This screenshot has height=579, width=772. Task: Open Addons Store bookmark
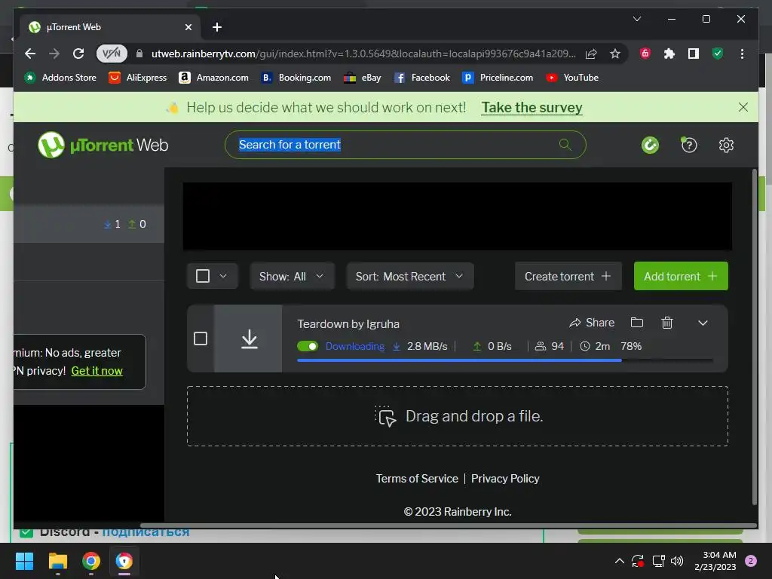(x=60, y=78)
